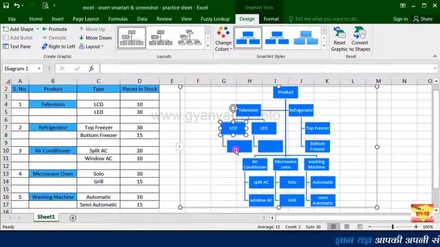Collapse the ribbon with the chevron
Screen dimensions: 440x247
(434, 56)
